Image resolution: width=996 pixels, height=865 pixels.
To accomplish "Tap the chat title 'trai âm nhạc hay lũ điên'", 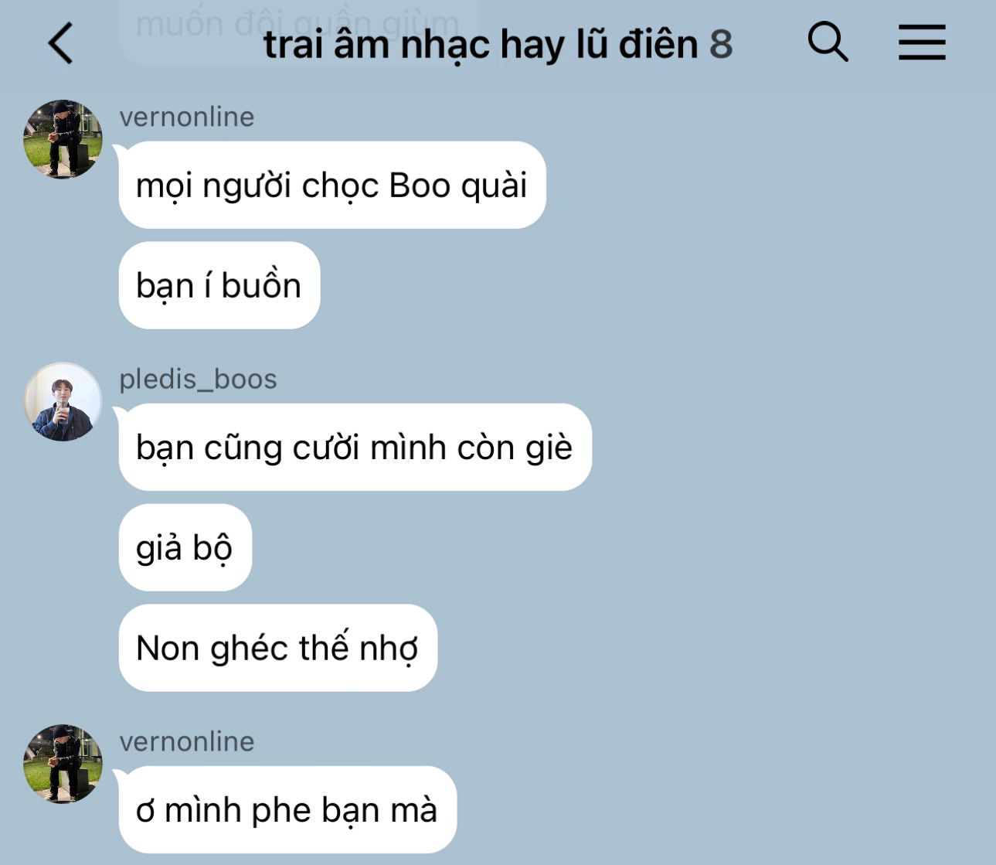I will click(481, 44).
